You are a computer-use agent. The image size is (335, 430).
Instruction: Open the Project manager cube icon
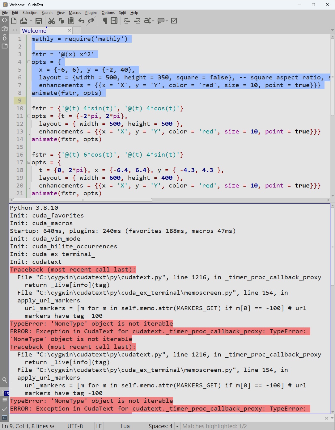(5, 29)
